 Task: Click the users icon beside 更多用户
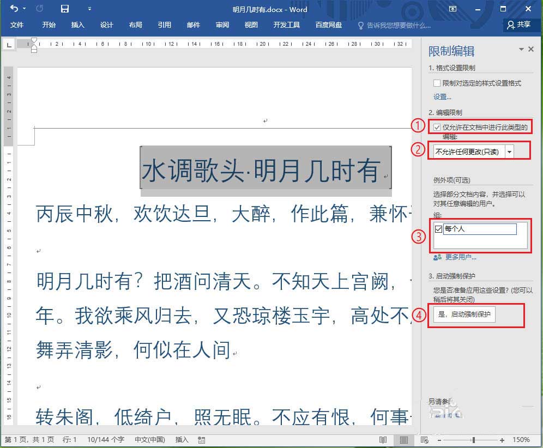point(437,257)
